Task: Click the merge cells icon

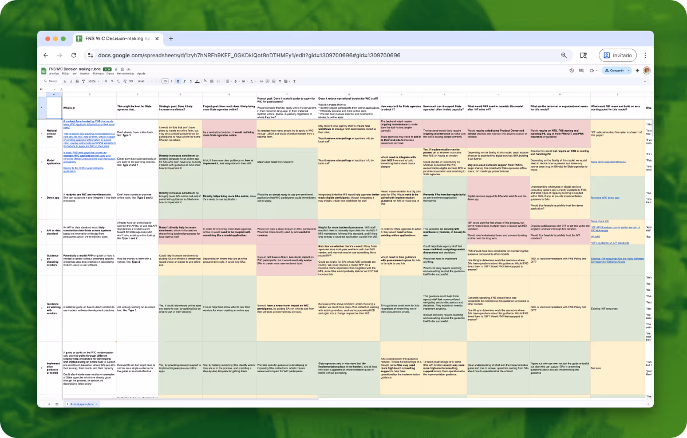Action: pyautogui.click(x=218, y=81)
